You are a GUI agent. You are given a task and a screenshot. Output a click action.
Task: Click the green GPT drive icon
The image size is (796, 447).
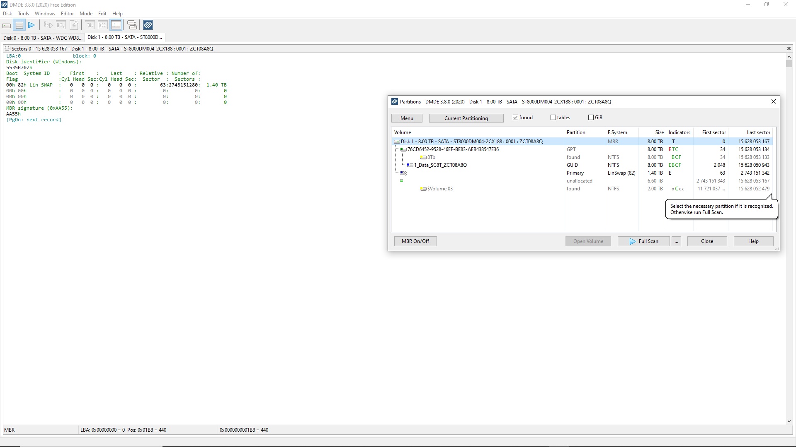(403, 149)
